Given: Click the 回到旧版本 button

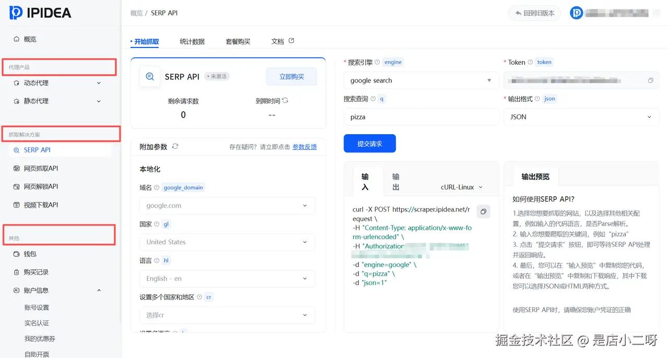Looking at the screenshot, I should [x=534, y=13].
